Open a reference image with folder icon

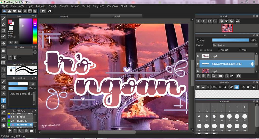point(203,87)
